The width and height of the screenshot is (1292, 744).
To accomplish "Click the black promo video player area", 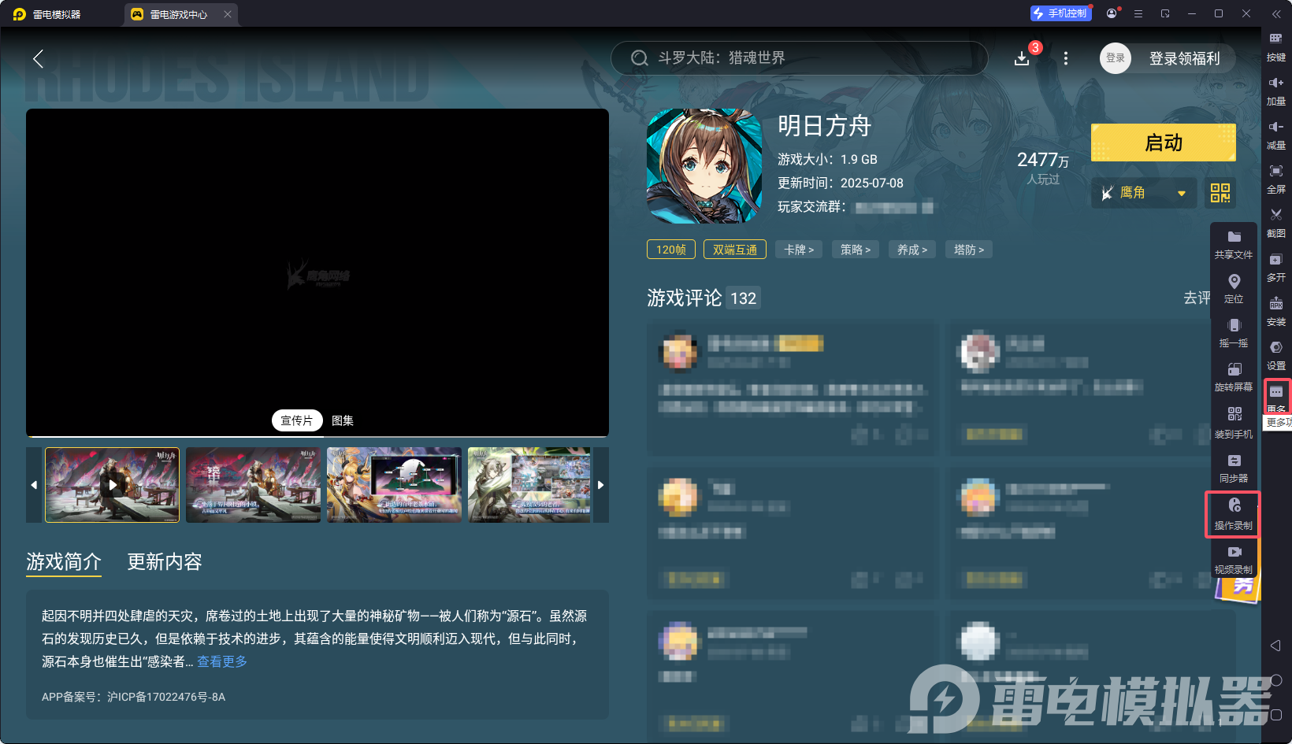I will click(317, 272).
